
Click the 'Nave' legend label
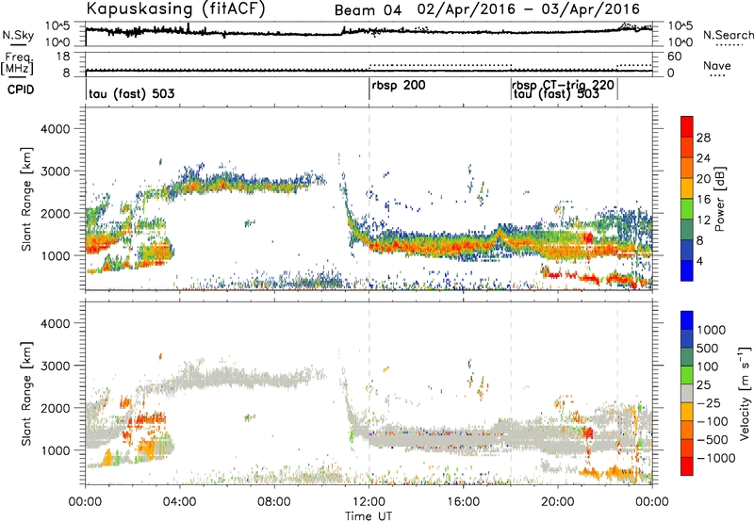point(717,65)
